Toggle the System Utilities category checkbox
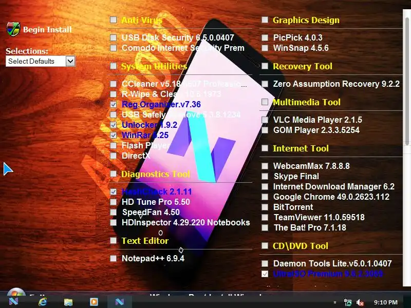 pyautogui.click(x=113, y=66)
